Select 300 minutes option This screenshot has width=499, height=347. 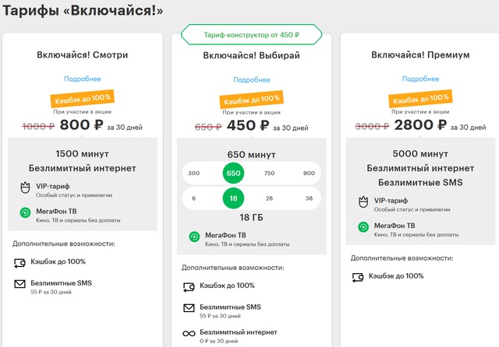tap(193, 173)
